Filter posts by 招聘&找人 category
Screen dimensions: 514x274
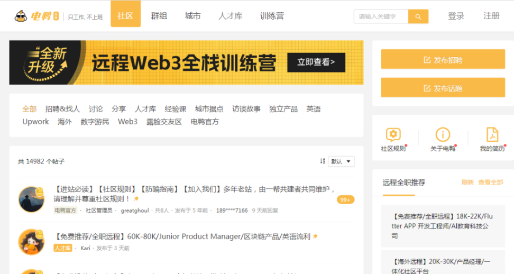62,109
